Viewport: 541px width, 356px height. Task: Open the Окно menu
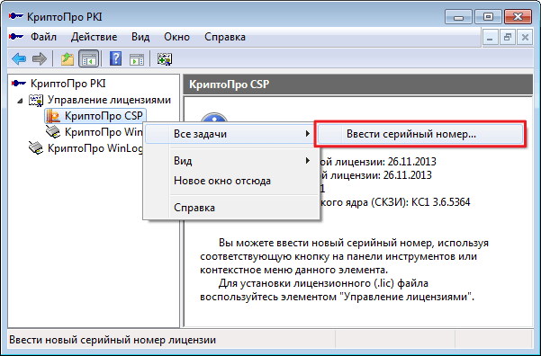pyautogui.click(x=176, y=37)
